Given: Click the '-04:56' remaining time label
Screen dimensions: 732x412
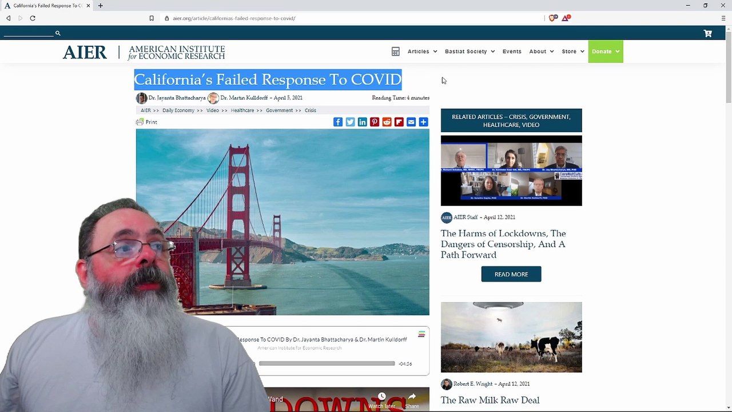Looking at the screenshot, I should point(405,364).
